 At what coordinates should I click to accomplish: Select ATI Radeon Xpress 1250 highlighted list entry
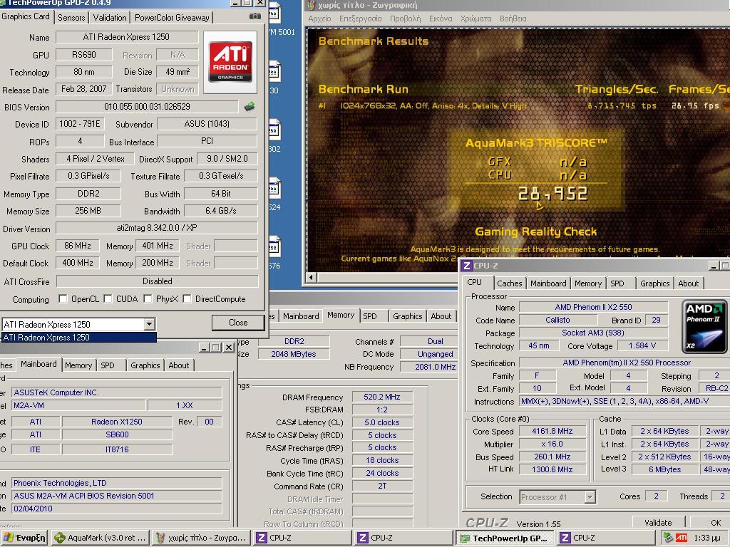[78, 337]
